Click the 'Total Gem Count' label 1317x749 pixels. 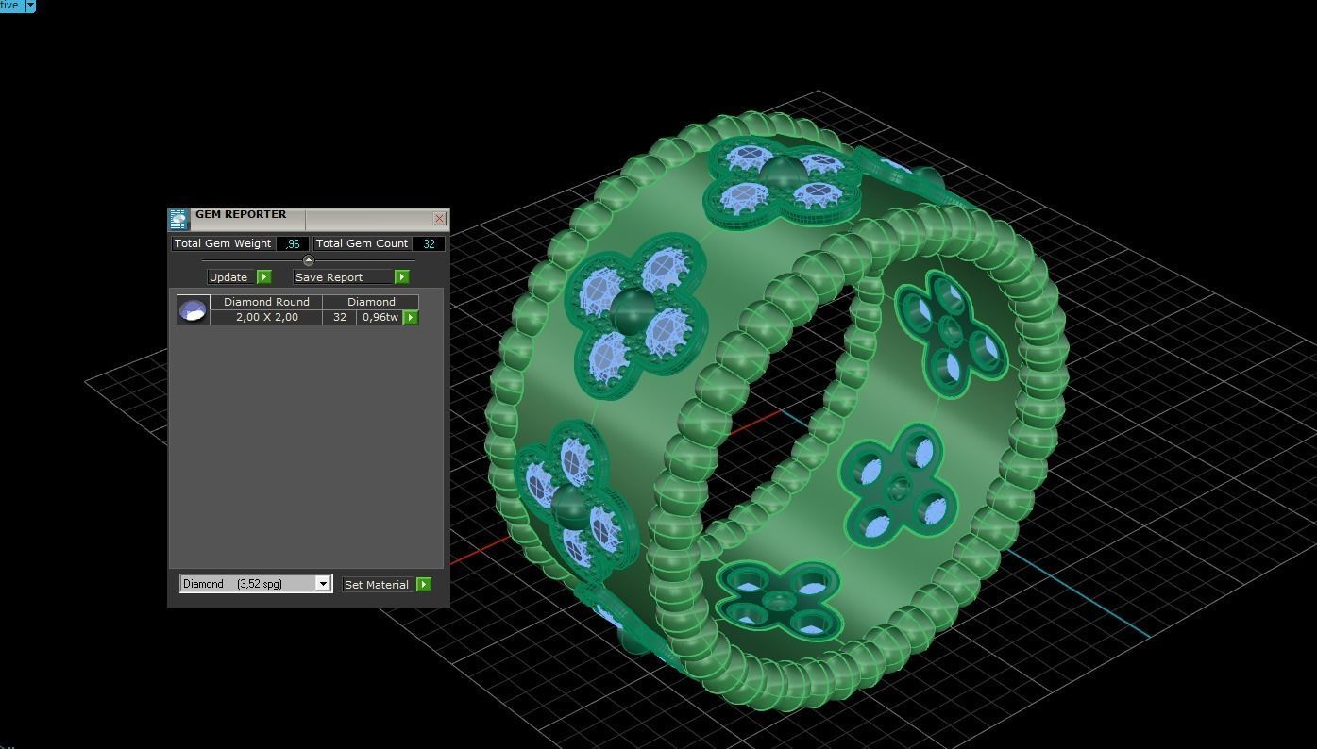click(362, 243)
